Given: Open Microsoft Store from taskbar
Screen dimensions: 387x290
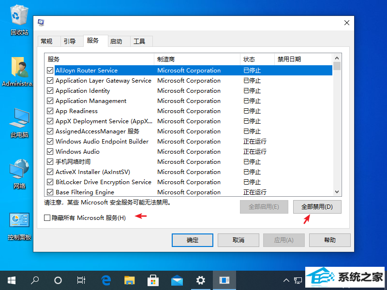Looking at the screenshot, I should (153, 280).
